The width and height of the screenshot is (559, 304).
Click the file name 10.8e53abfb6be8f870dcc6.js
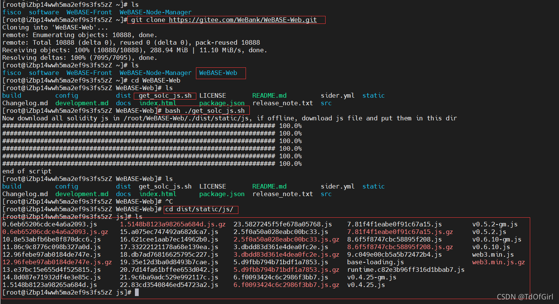pos(52,239)
